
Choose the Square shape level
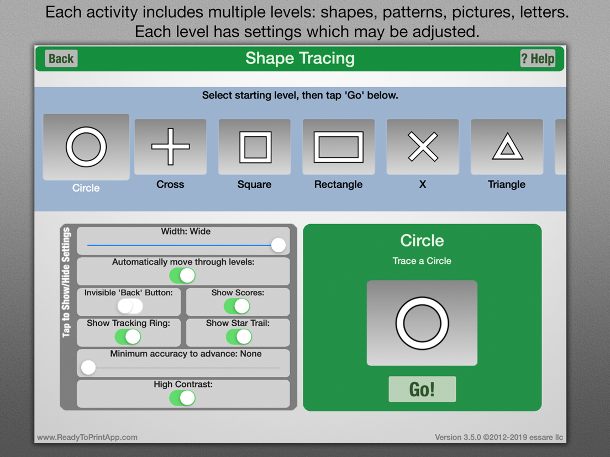click(254, 147)
